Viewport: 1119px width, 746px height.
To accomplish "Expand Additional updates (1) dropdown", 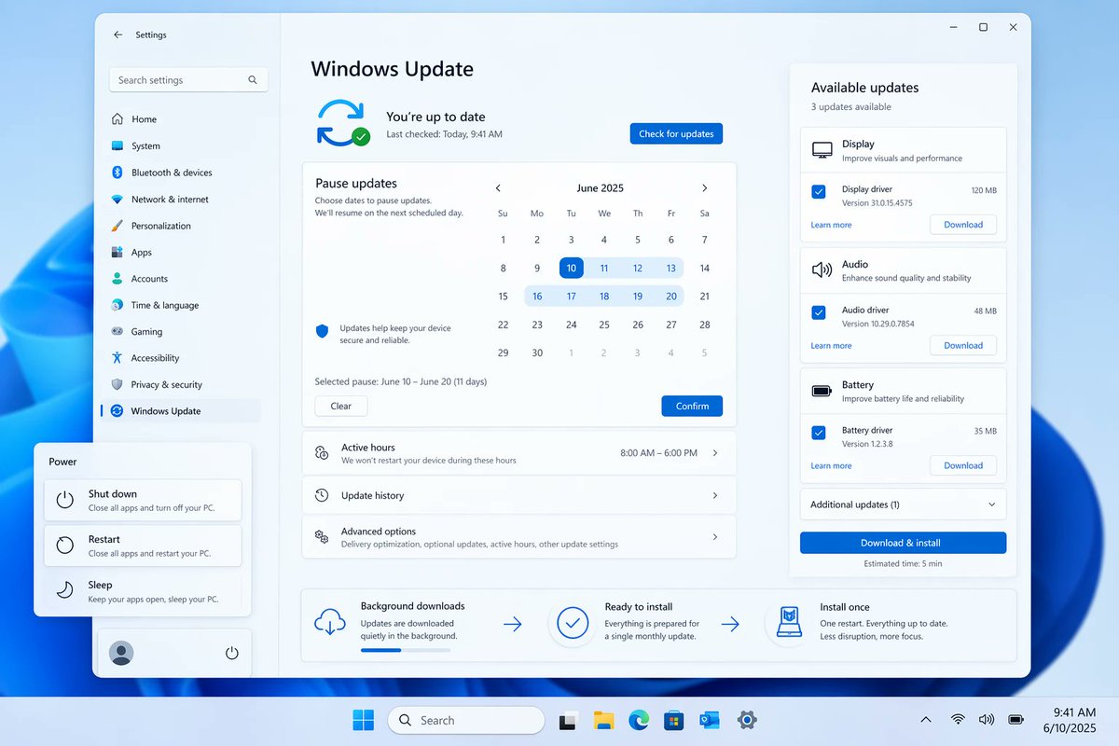I will [903, 504].
